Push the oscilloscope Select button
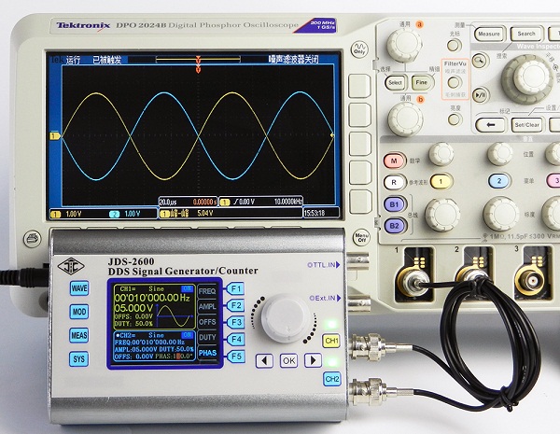The image size is (560, 434). 395,83
